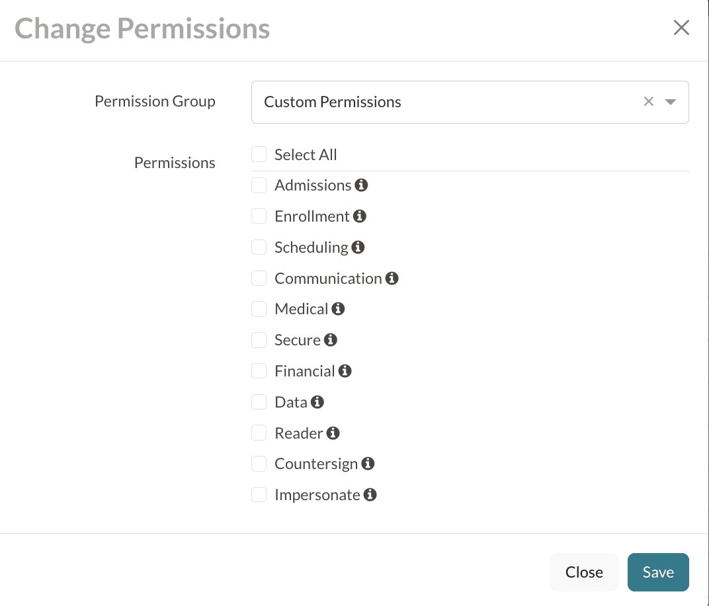Click the info icon beside Enrollment

coord(359,216)
